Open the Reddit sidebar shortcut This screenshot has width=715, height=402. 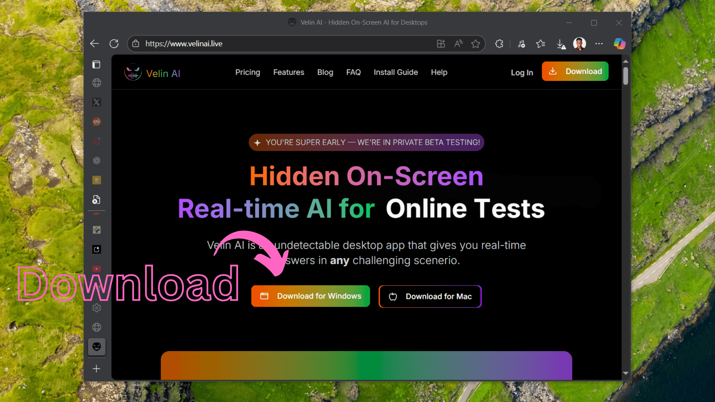96,122
